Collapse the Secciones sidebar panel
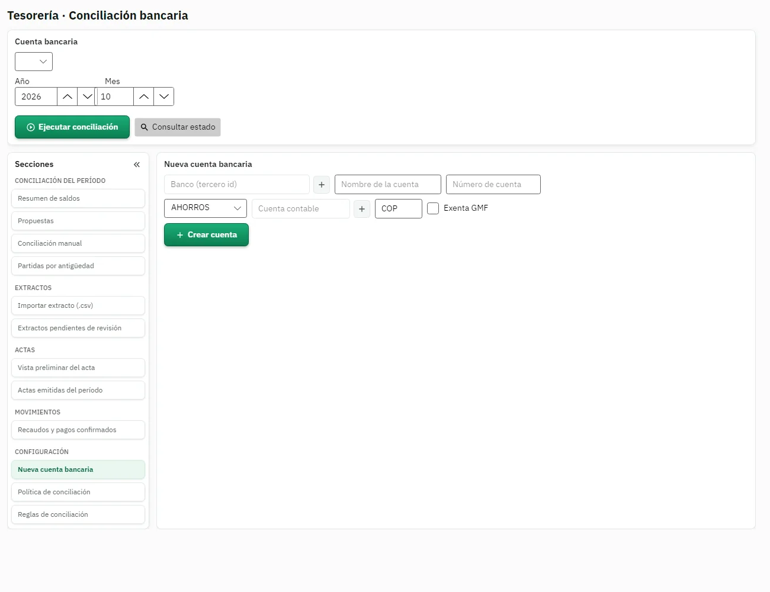770x592 pixels. (x=137, y=165)
